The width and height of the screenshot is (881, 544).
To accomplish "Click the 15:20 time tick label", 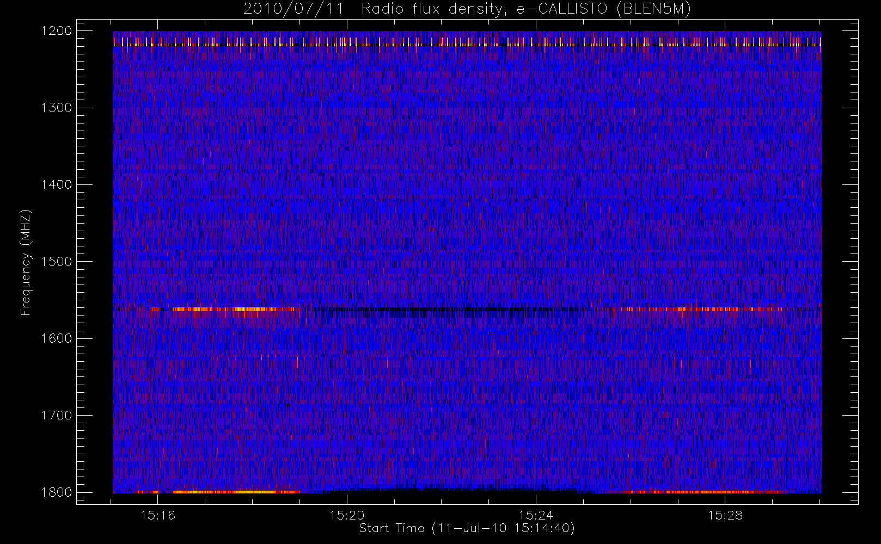I will pos(347,515).
